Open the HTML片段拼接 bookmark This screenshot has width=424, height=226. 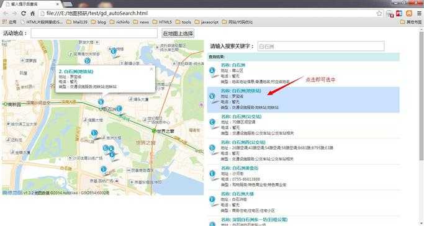click(42, 22)
